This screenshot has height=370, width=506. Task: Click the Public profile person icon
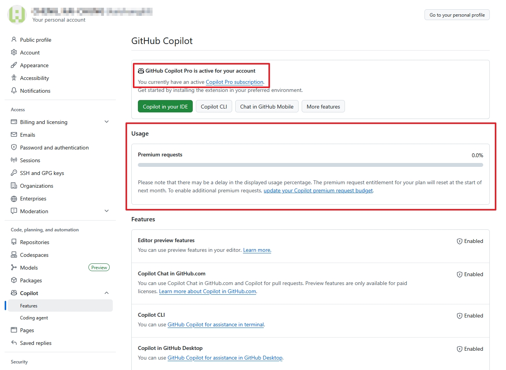(x=14, y=39)
